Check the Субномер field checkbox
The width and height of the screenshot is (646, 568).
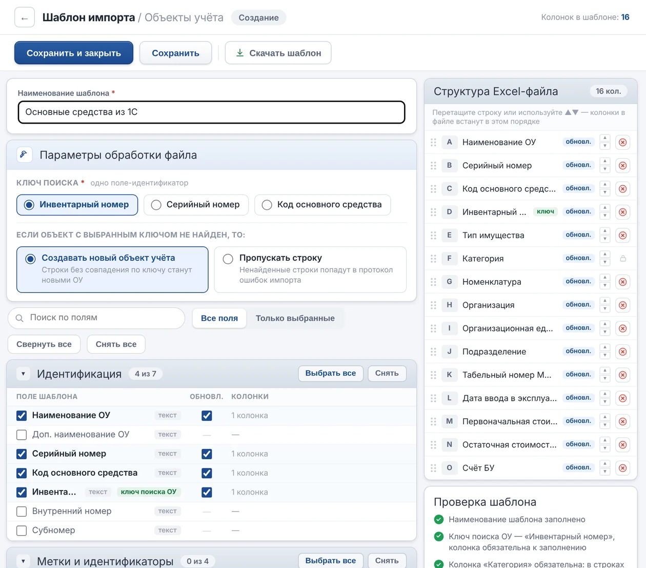click(x=22, y=531)
